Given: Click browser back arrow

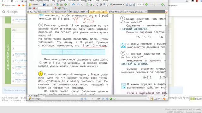Looking at the screenshot, I should click(x=3, y=1).
